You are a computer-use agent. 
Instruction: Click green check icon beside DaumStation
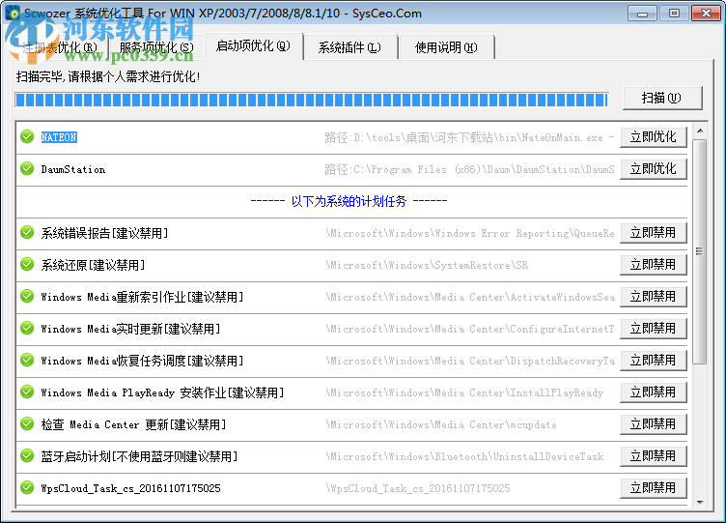[27, 169]
